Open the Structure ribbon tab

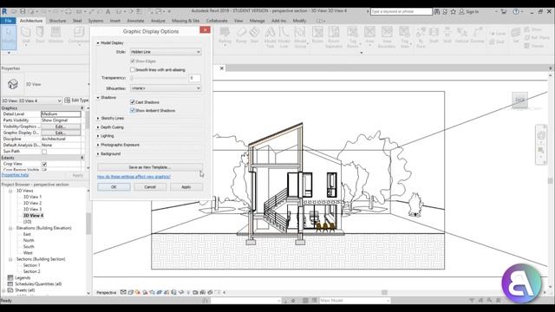57,21
